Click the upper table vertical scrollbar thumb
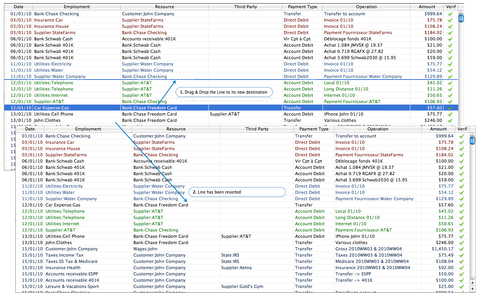The image size is (479, 295). click(461, 18)
